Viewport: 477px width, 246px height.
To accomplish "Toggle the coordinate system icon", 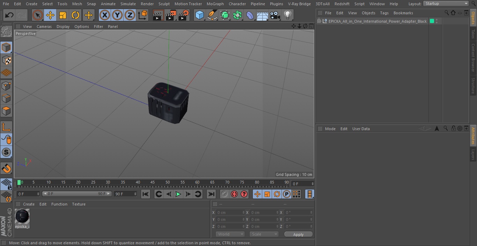I will (x=143, y=15).
